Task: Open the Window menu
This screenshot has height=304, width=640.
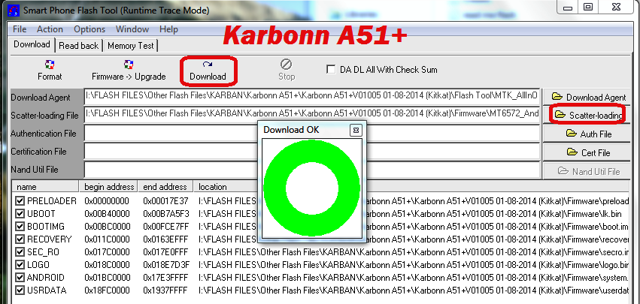Action: click(x=132, y=29)
